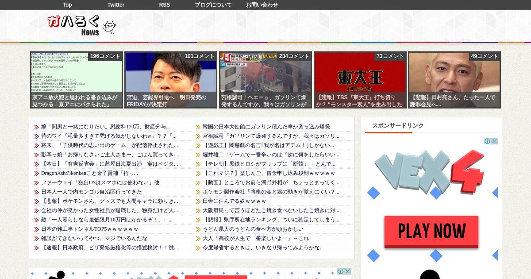Image resolution: width=531 pixels, height=279 pixels.
Task: Open article 堀井雄二「ゲームで一番辛いのは
Action: 271,155
